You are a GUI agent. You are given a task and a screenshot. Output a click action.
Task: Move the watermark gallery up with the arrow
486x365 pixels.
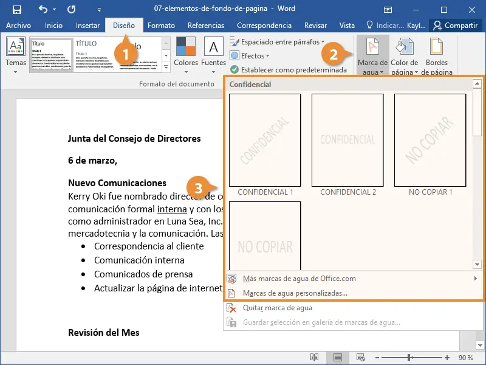pos(477,83)
